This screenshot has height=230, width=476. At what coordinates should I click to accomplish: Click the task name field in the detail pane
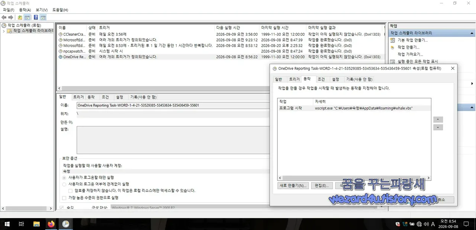pos(173,105)
